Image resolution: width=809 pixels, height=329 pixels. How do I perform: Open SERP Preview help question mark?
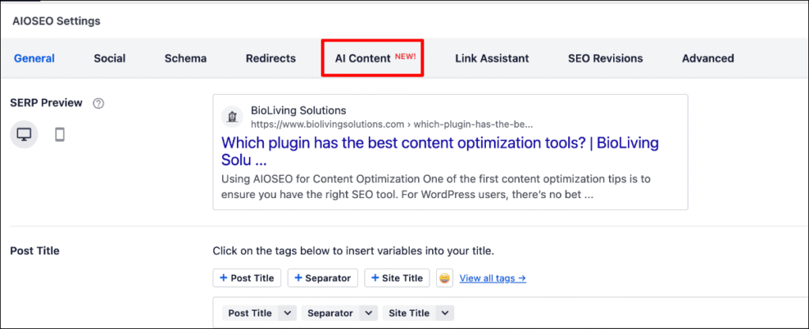tap(99, 103)
